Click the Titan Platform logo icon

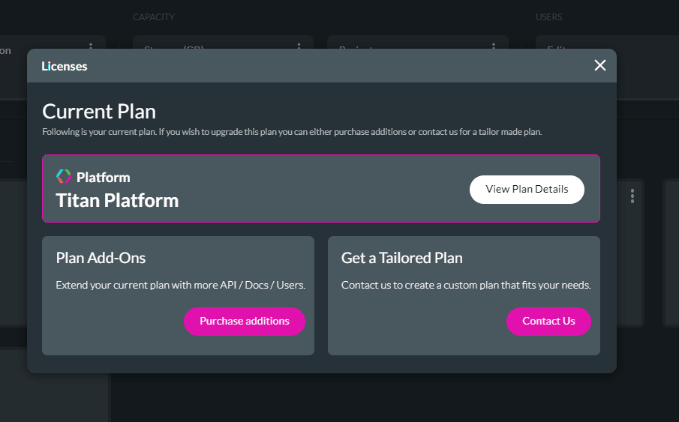(x=64, y=177)
